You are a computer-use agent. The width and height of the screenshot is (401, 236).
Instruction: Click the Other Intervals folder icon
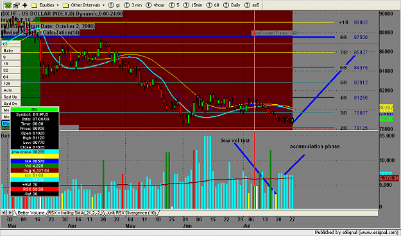(x=65, y=5)
